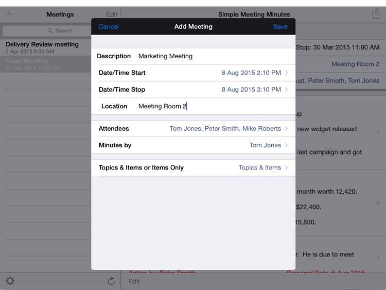This screenshot has height=290, width=386.
Task: Open the Date/Time Stop chevron
Action: [x=287, y=90]
